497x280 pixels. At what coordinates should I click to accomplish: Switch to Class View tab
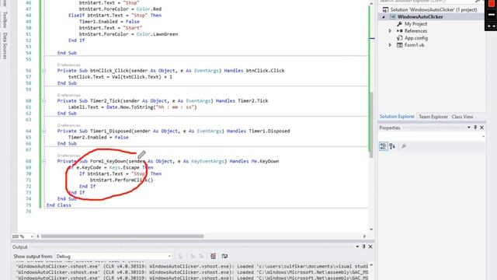pyautogui.click(x=462, y=117)
